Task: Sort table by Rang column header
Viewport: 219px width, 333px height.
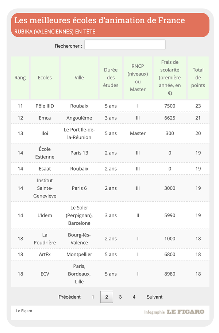Action: [20, 78]
